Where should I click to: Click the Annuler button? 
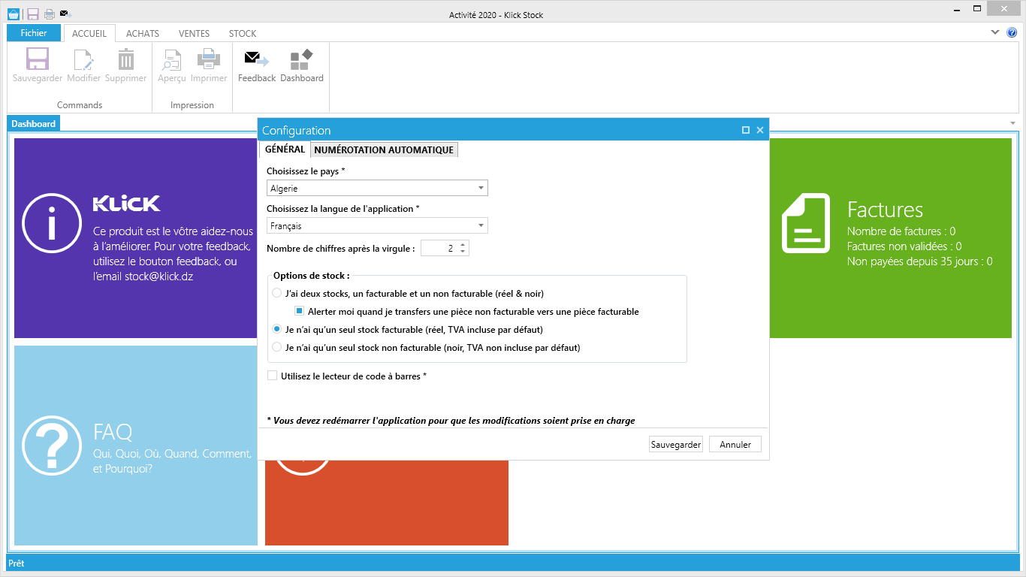(x=735, y=445)
